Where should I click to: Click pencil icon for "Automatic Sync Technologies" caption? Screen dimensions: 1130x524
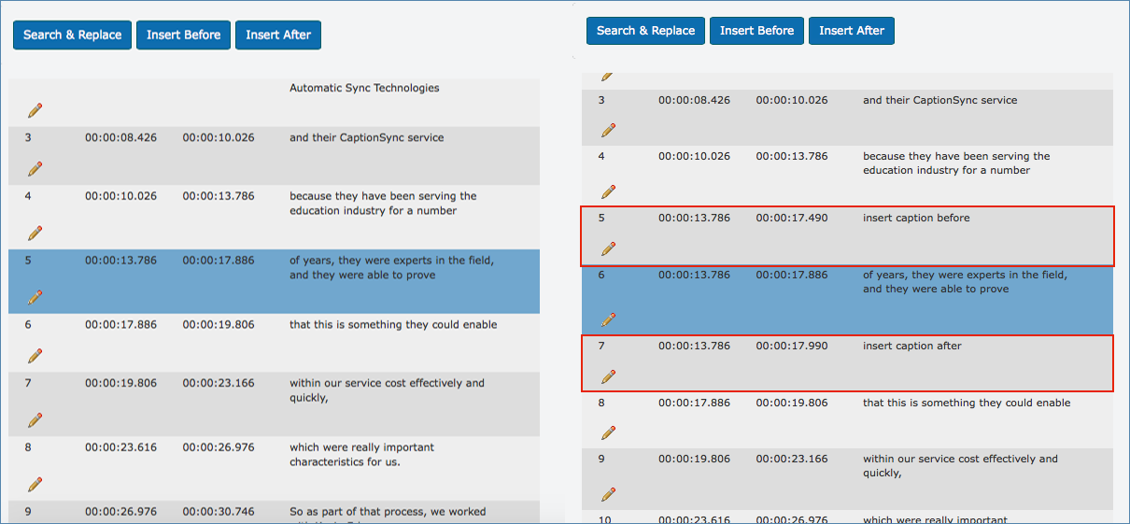35,110
